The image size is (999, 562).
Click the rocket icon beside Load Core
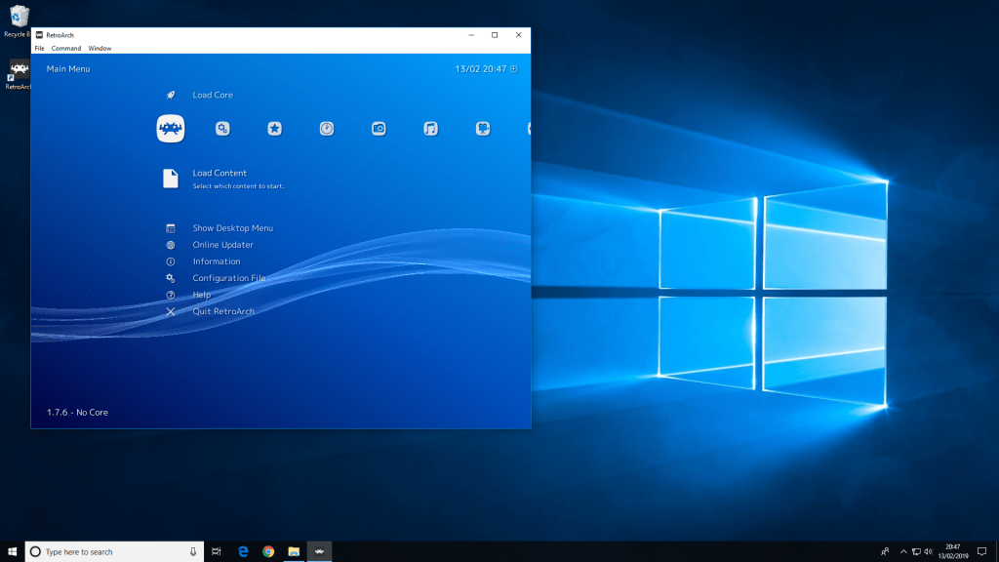point(171,95)
